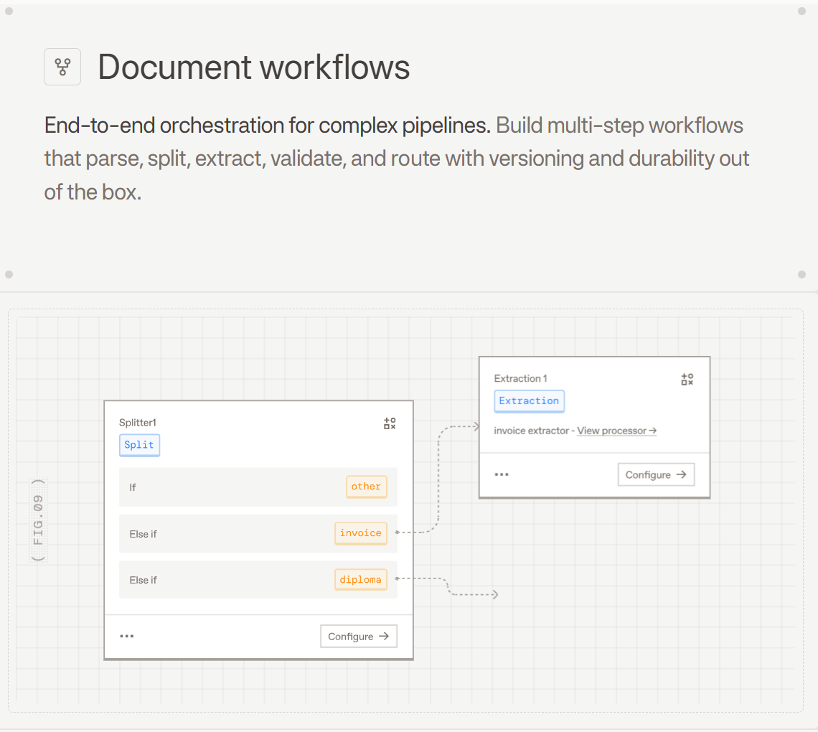Click the shapes icon on Splitter1 node
Screen dimensions: 818x732
click(390, 423)
